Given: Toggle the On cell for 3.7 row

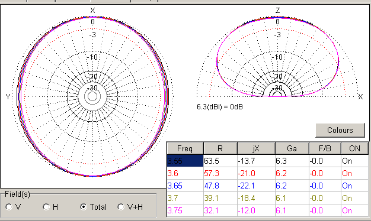Looking at the screenshot, I should pos(354,198).
